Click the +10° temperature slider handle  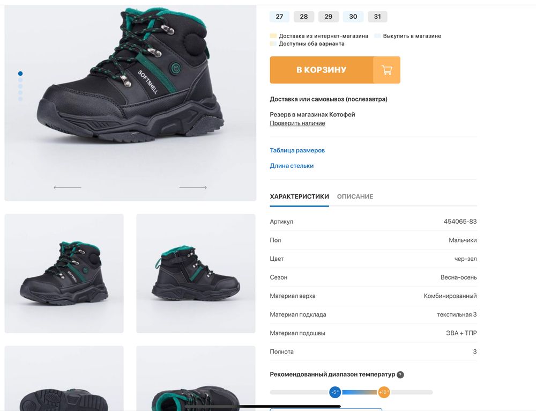pyautogui.click(x=384, y=392)
